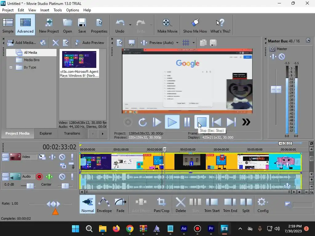
Task: Click Trim Start tool
Action: pos(212,205)
